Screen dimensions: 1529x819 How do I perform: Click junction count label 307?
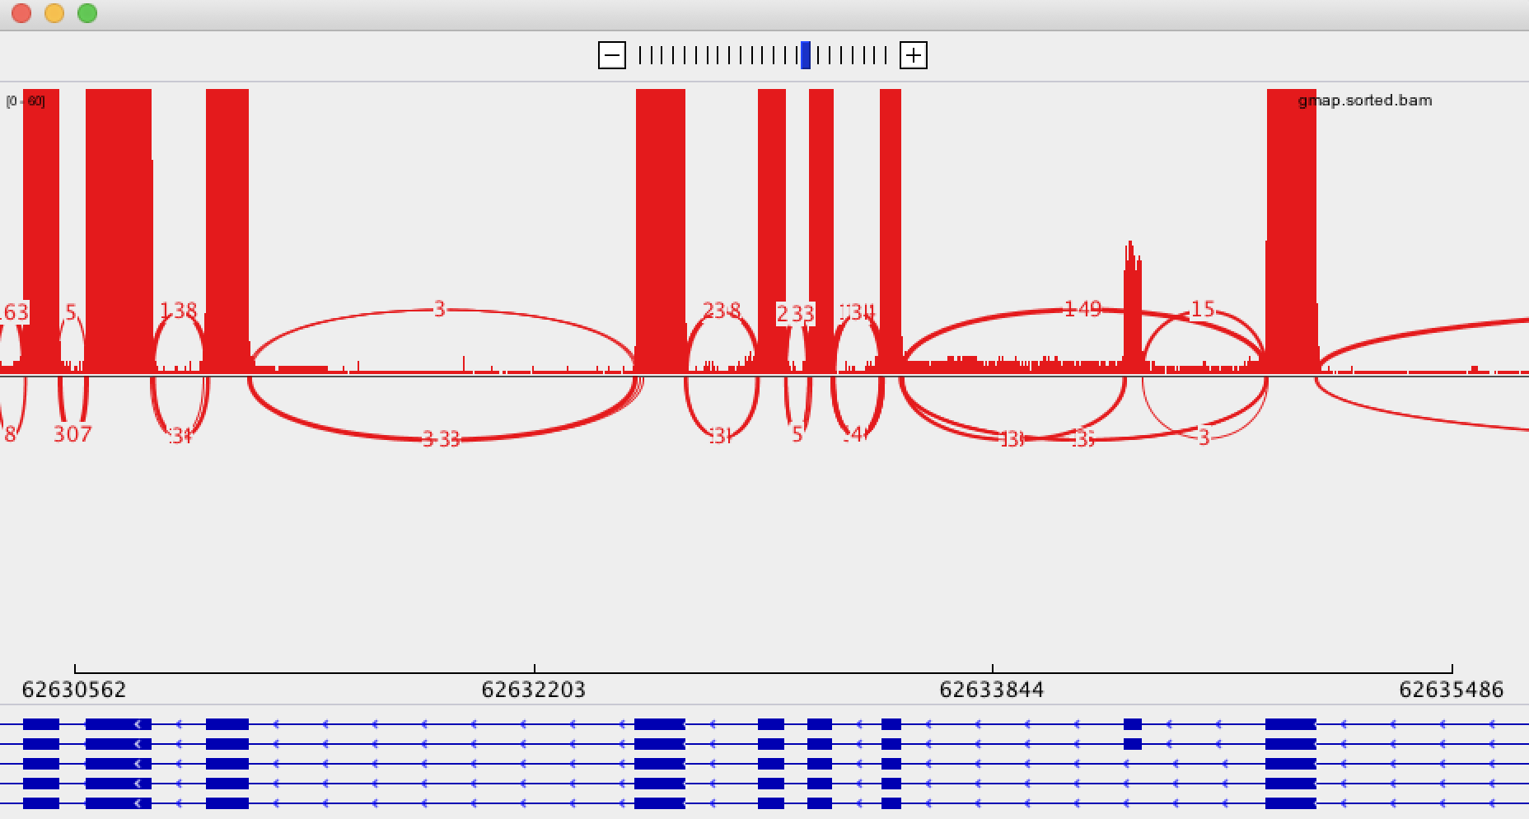(72, 434)
